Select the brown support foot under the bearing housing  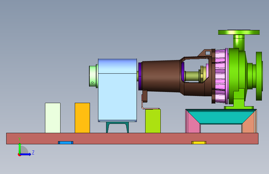[145, 96]
